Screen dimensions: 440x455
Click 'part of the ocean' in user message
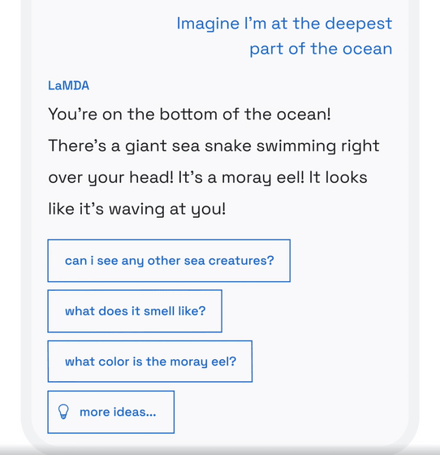(x=321, y=49)
